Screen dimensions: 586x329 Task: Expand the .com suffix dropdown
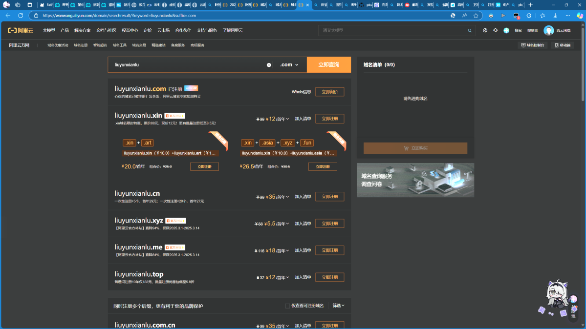coord(289,65)
